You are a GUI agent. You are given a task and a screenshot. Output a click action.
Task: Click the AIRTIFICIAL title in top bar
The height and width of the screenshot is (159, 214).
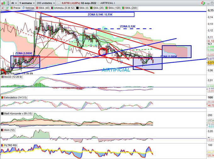[x=107, y=3]
